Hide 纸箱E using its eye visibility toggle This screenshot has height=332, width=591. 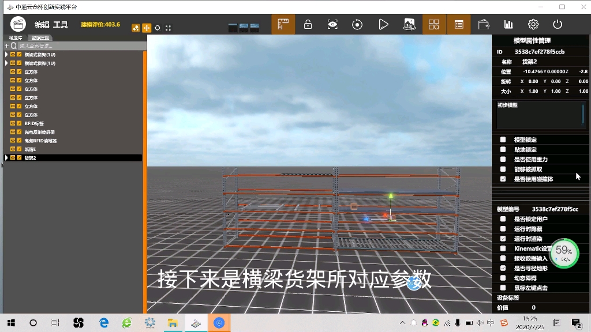[x=12, y=149]
